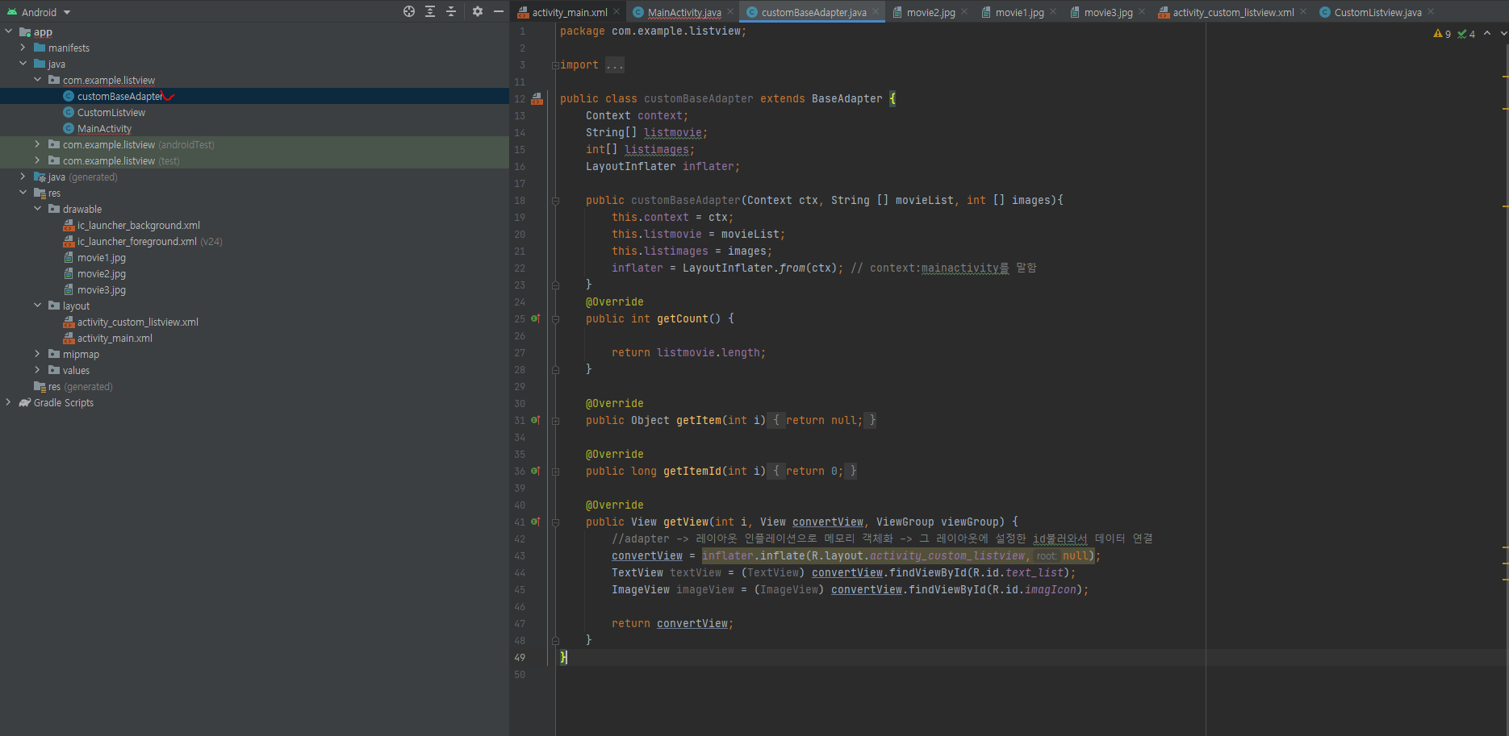Collapse the res folder
The width and height of the screenshot is (1509, 736).
click(23, 193)
